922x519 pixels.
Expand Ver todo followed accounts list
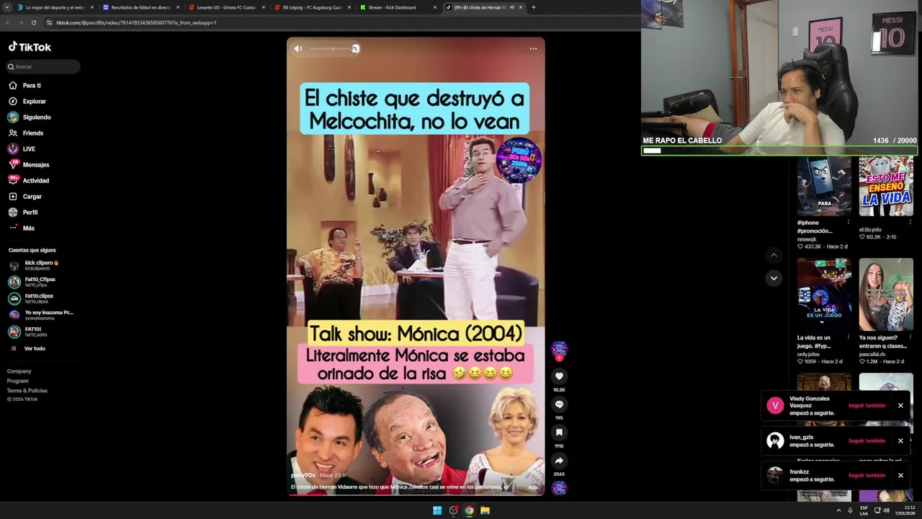click(x=34, y=348)
